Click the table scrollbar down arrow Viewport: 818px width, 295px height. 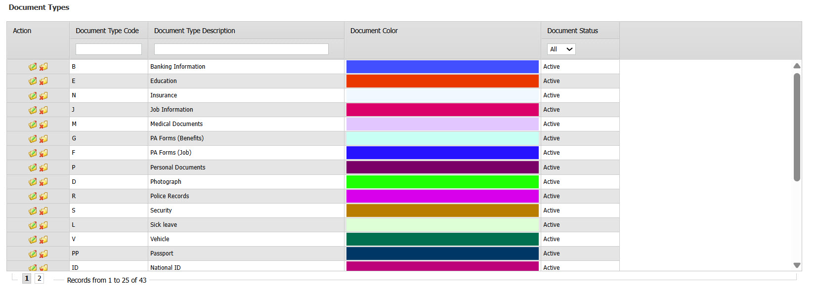point(797,265)
